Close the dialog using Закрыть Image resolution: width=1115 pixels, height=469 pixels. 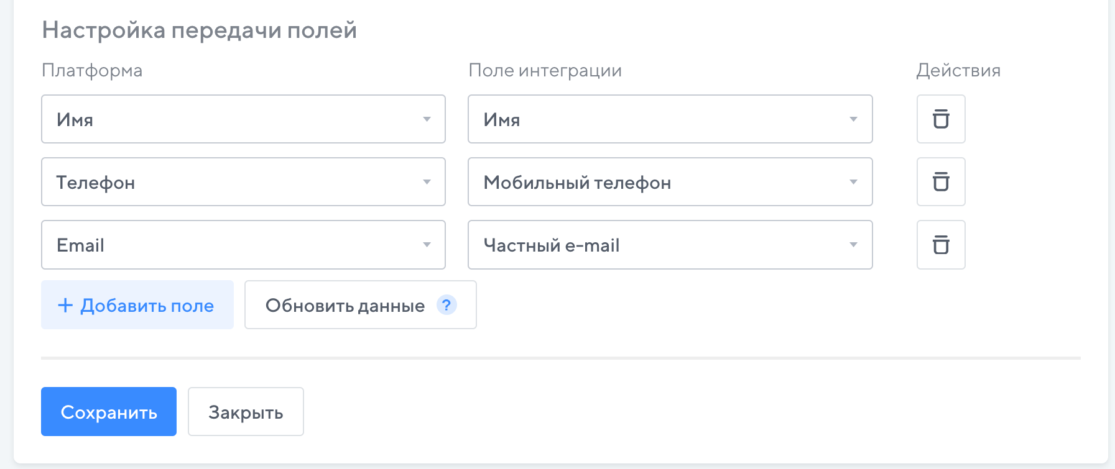pos(246,412)
